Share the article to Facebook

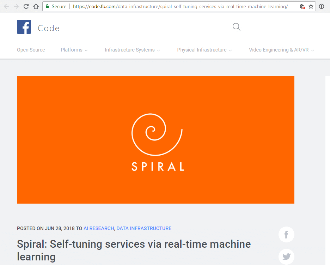coord(286,234)
